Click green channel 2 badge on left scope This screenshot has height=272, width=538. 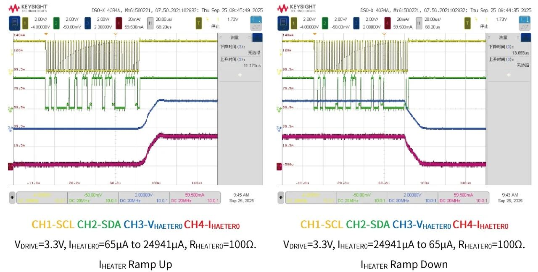(56, 23)
